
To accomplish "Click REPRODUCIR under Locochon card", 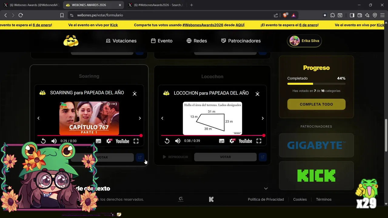I will tap(175, 157).
